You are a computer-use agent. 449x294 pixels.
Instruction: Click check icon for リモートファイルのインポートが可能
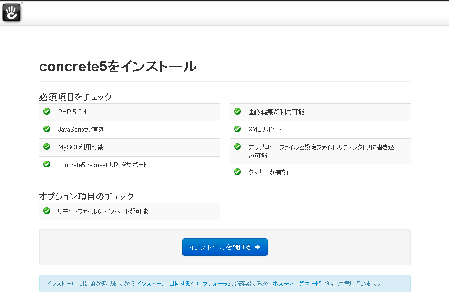click(47, 211)
